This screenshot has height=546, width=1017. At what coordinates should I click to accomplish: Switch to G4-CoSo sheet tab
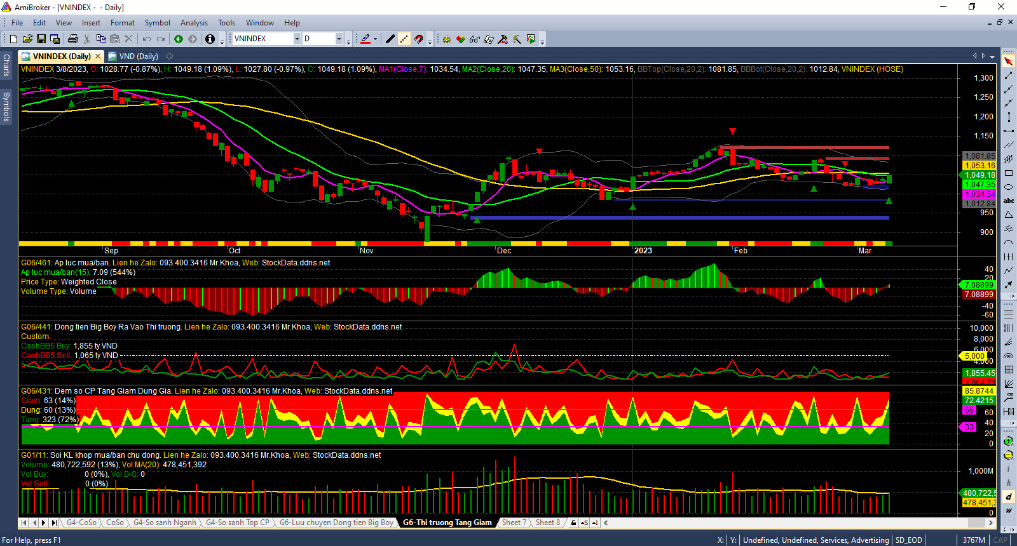[x=81, y=523]
